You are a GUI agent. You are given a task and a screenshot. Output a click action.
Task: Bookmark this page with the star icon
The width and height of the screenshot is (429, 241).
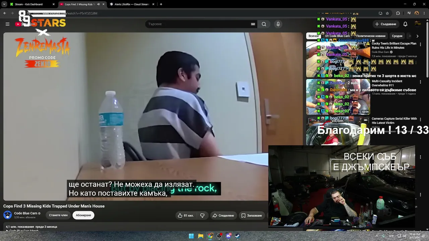[387, 13]
